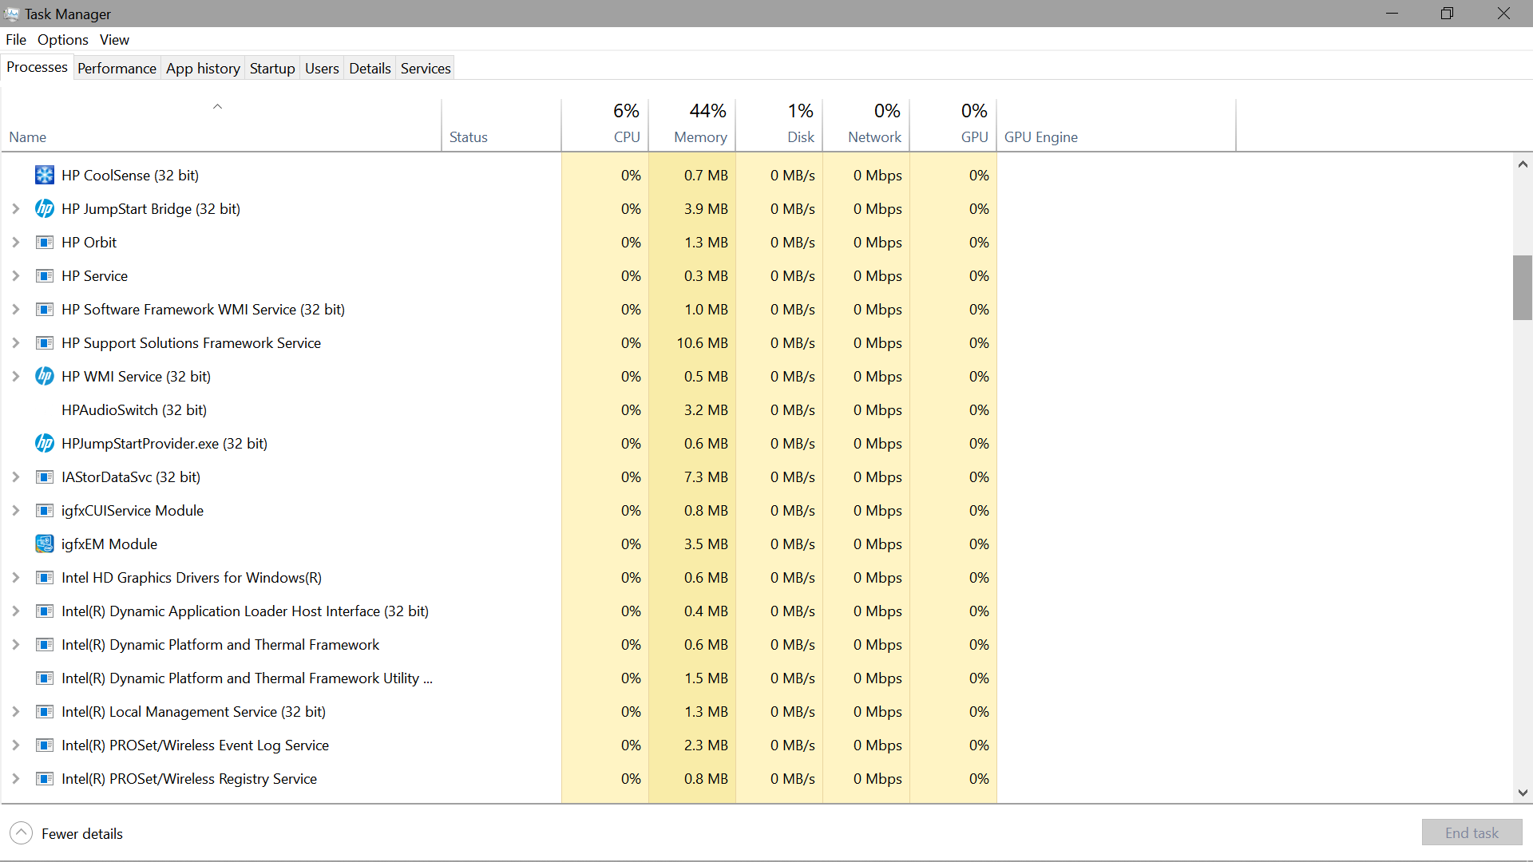
Task: Expand Intel HD Graphics Drivers for Windows
Action: [15, 577]
